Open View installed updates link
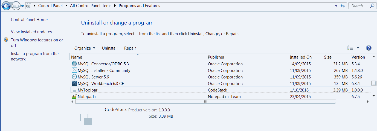This screenshot has width=377, height=131. pyautogui.click(x=31, y=32)
